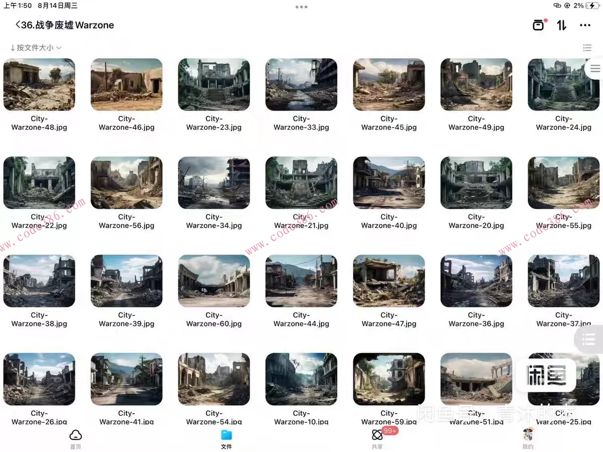Click the file name City-Warzone-39.jpg

click(x=127, y=319)
